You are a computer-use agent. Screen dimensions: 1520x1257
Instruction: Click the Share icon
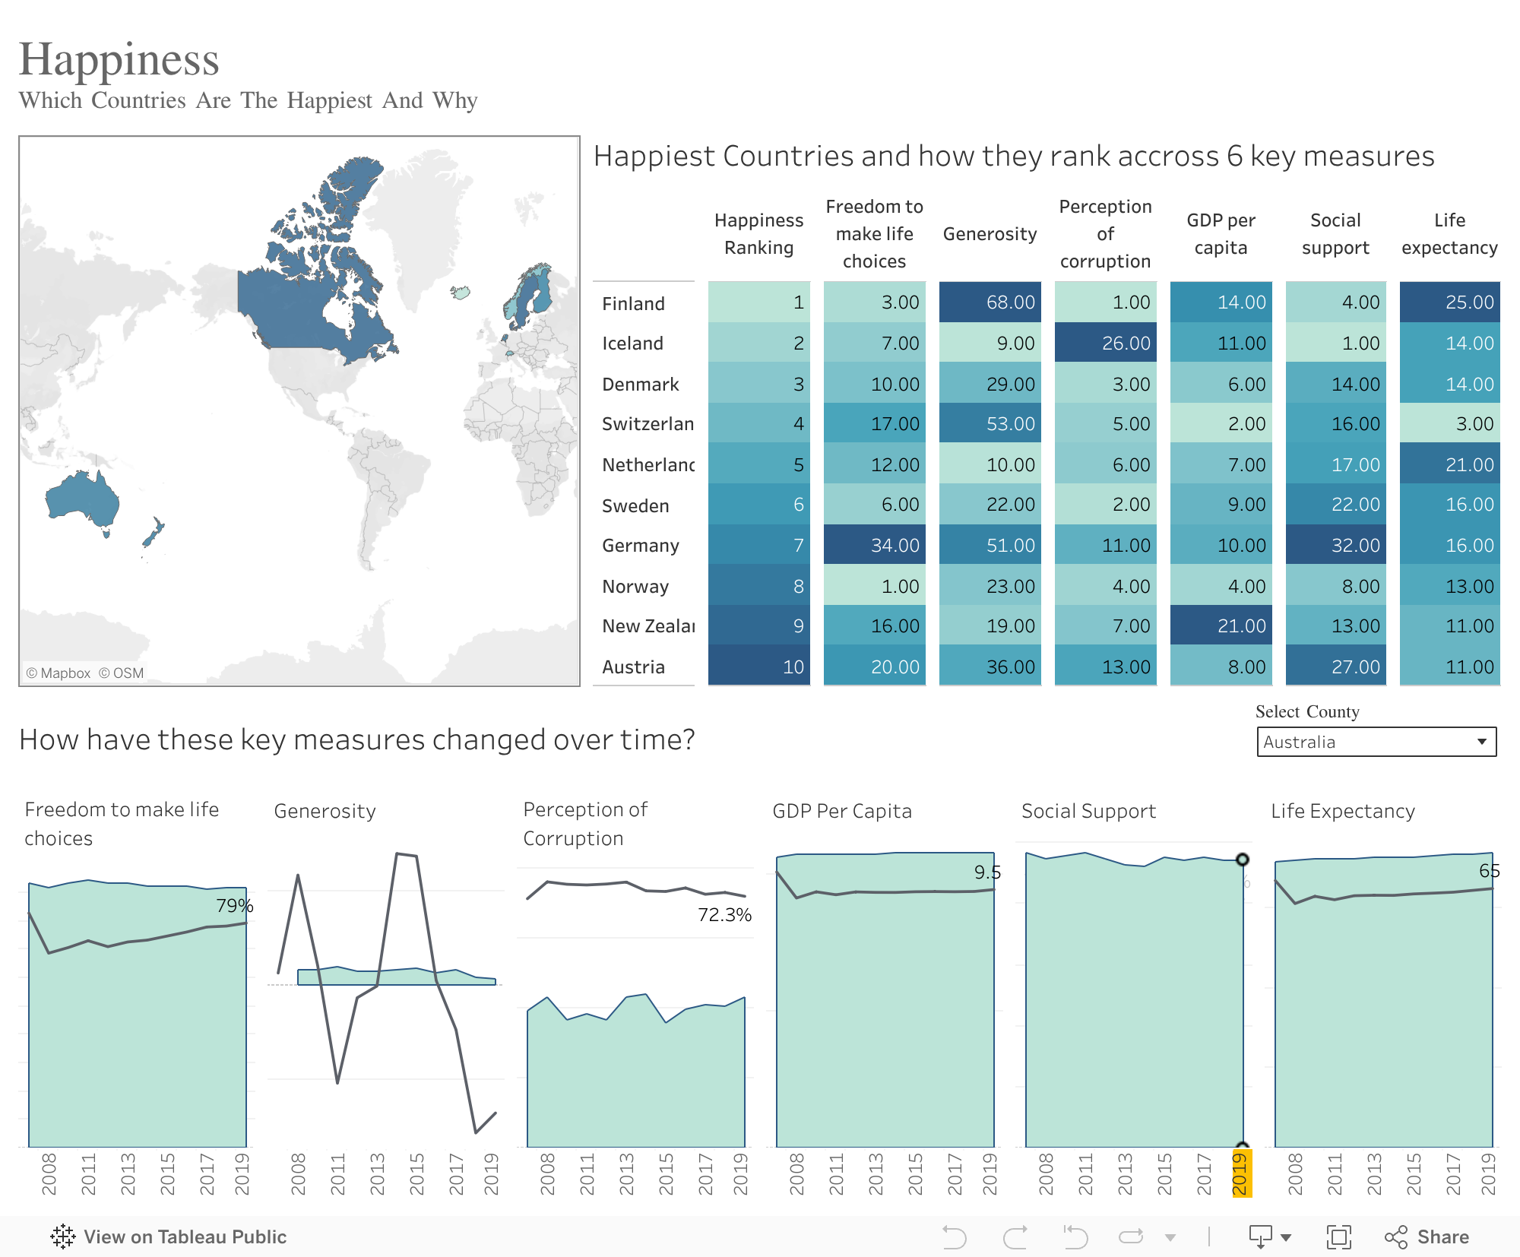pos(1398,1236)
